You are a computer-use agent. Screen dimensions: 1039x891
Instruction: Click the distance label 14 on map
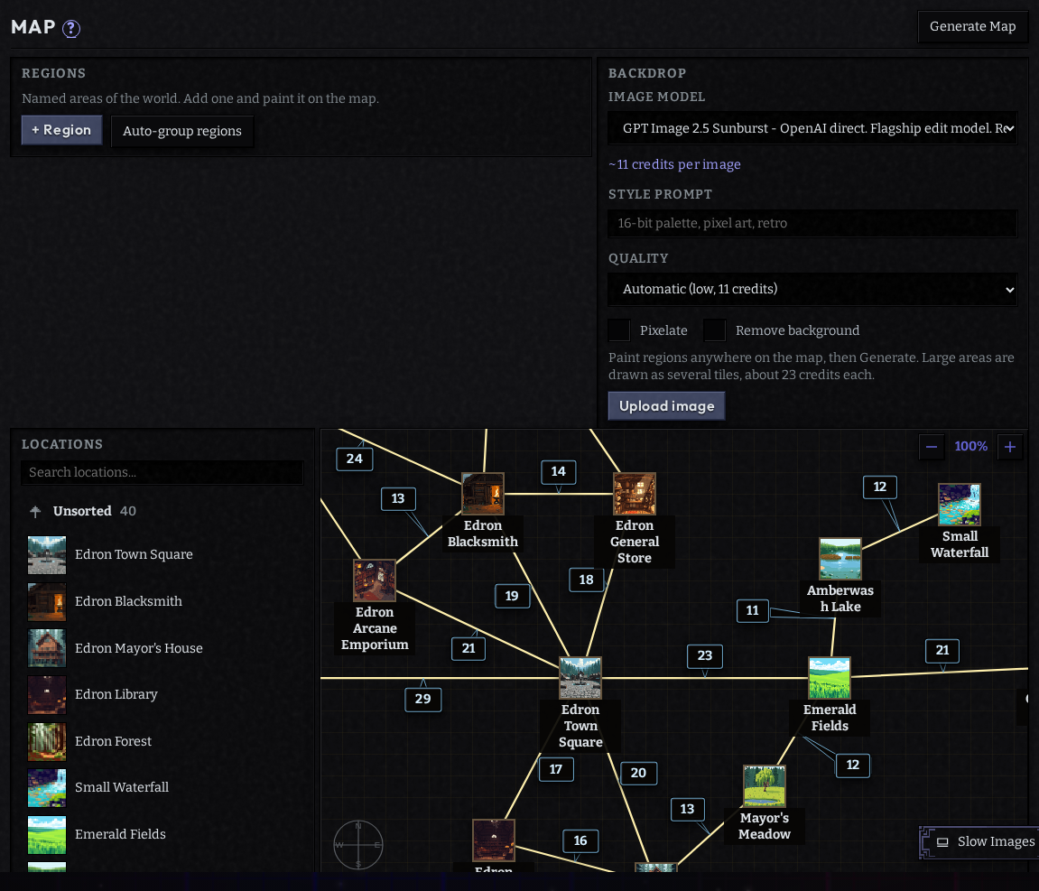(x=559, y=471)
